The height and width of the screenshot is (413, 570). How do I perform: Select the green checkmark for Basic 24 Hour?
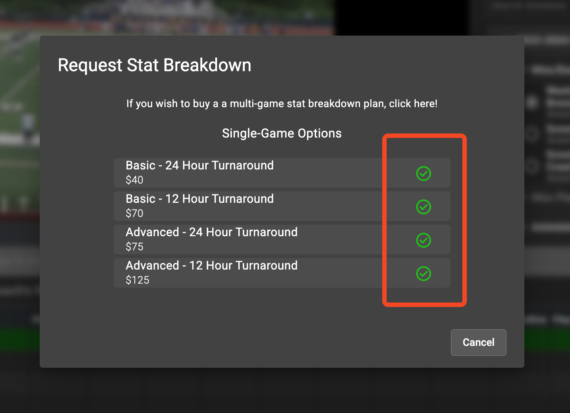tap(423, 173)
